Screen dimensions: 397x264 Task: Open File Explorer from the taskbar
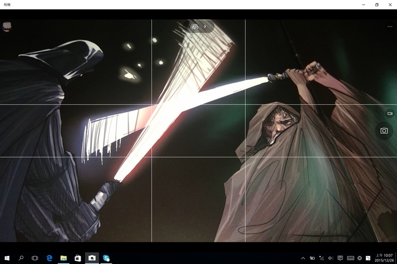click(63, 257)
